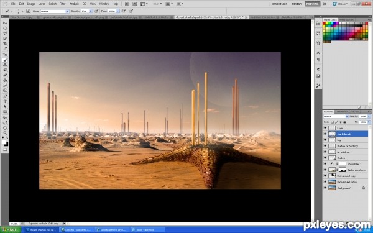Image resolution: width=373 pixels, height=233 pixels.
Task: Select the Smudge/Blur tool
Action: pos(5,86)
